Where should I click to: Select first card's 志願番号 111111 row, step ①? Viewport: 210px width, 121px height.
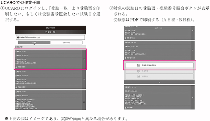[x=49, y=51]
